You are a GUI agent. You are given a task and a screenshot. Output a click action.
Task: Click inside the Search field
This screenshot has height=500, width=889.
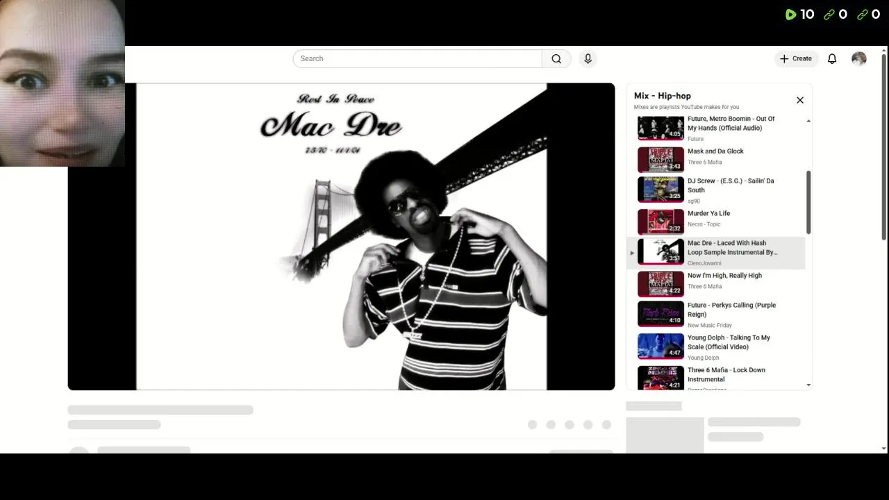pos(417,59)
